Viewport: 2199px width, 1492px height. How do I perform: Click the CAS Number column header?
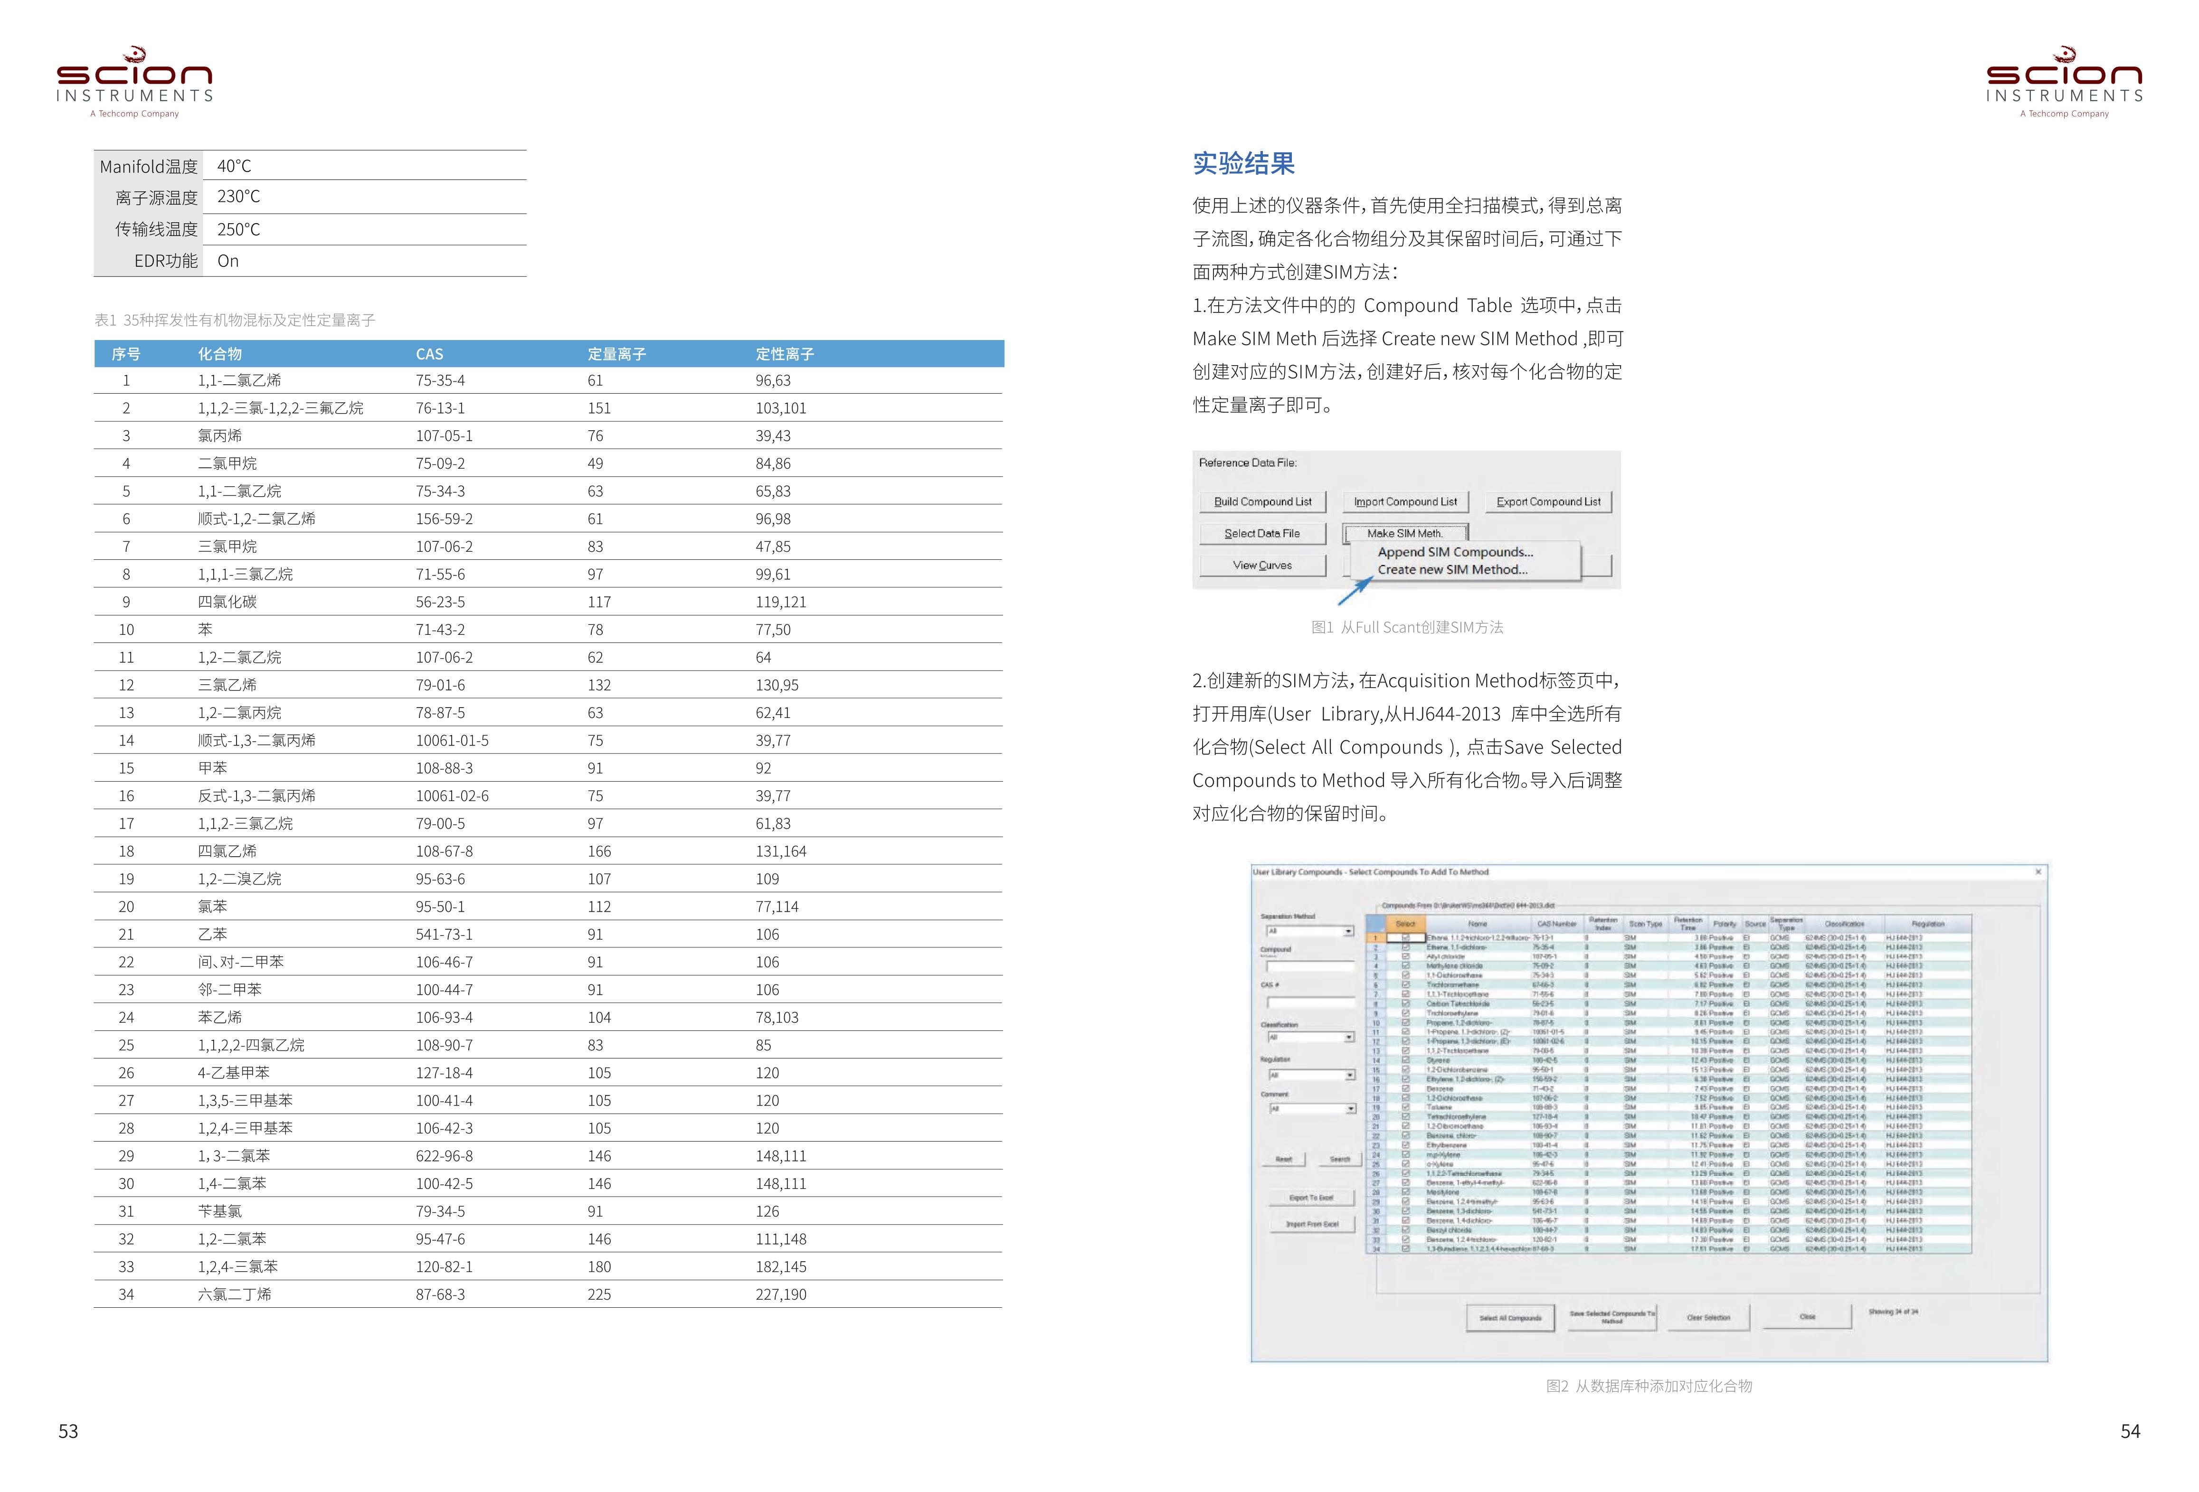click(1556, 924)
